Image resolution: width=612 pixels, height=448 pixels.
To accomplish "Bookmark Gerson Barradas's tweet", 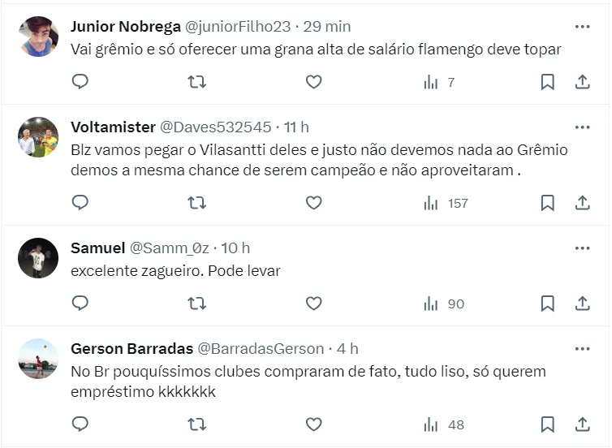I will tap(548, 424).
